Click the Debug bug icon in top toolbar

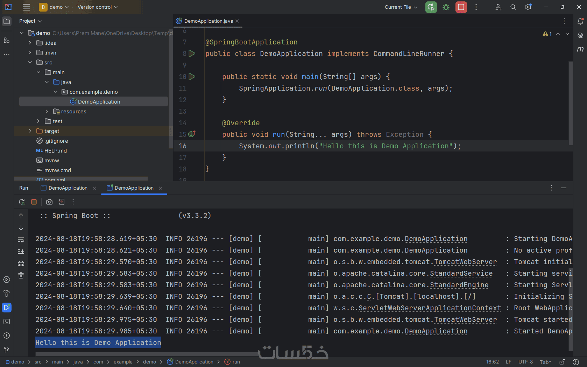pyautogui.click(x=446, y=7)
